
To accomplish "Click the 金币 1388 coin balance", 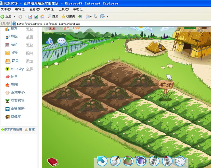I will tap(72, 28).
